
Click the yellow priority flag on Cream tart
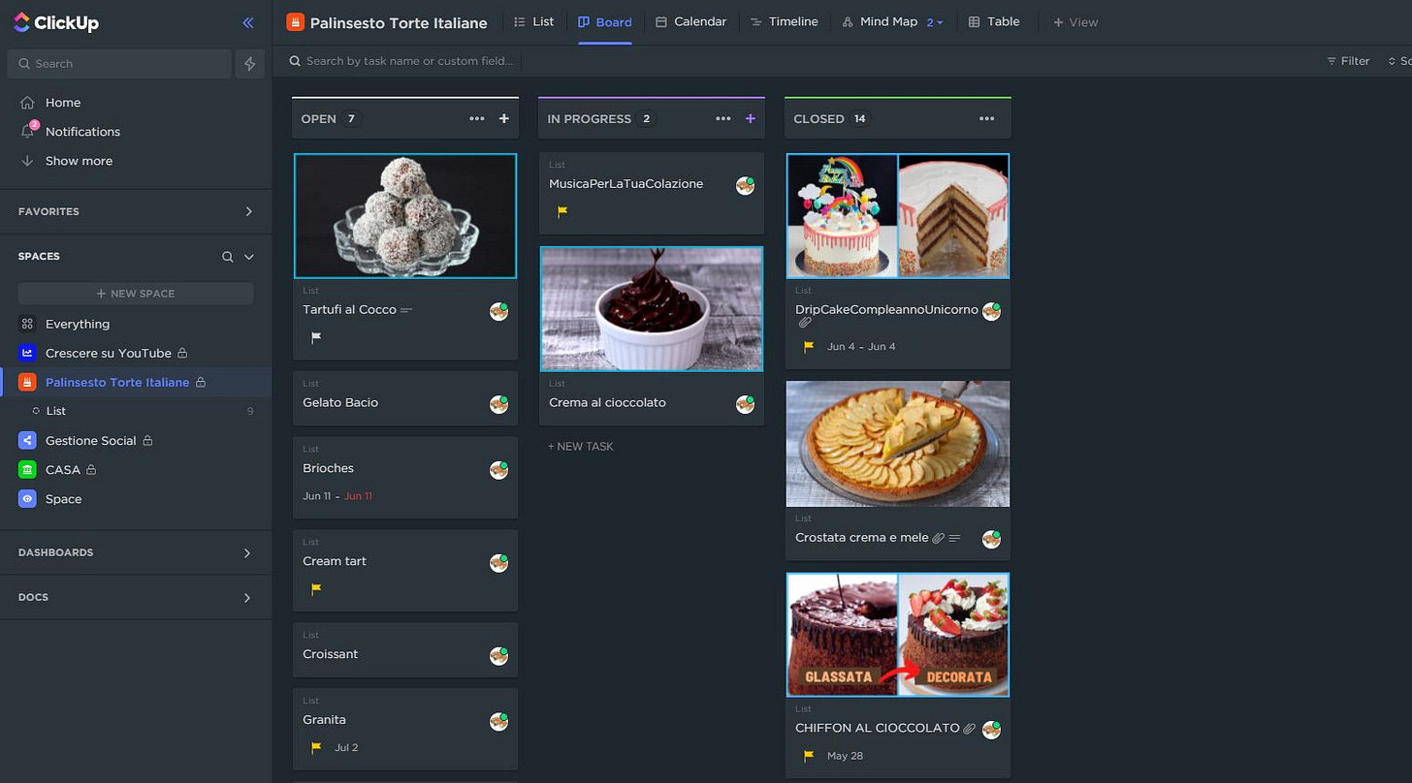pyautogui.click(x=316, y=589)
